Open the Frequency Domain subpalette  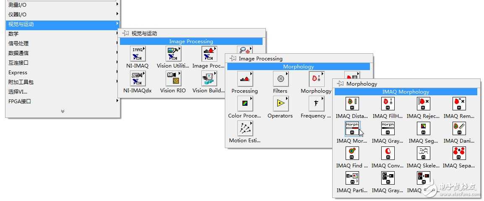pyautogui.click(x=316, y=103)
